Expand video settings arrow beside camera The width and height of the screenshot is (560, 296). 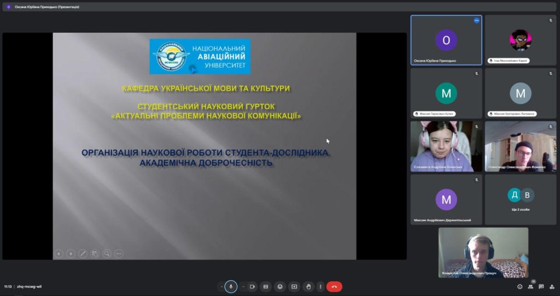click(x=243, y=287)
